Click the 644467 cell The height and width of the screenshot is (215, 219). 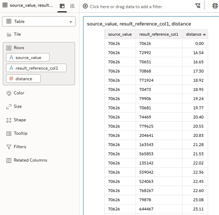[x=159, y=209]
